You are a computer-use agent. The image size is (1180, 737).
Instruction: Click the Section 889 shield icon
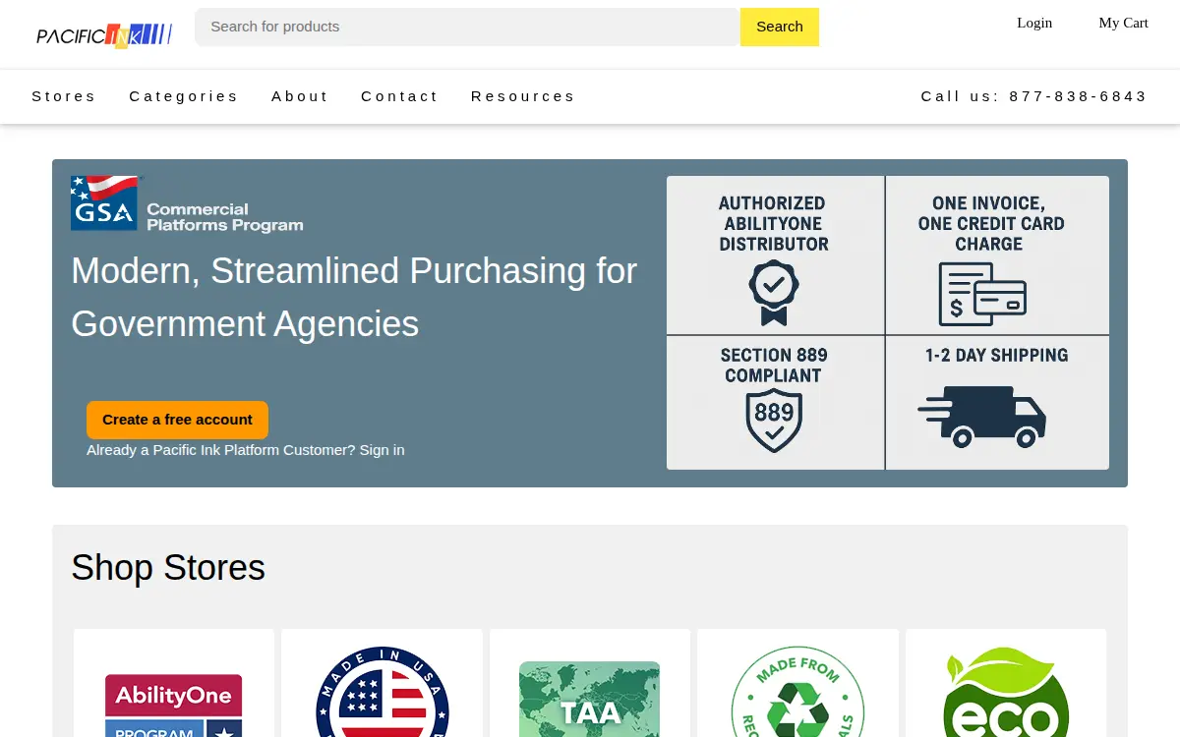click(x=774, y=422)
